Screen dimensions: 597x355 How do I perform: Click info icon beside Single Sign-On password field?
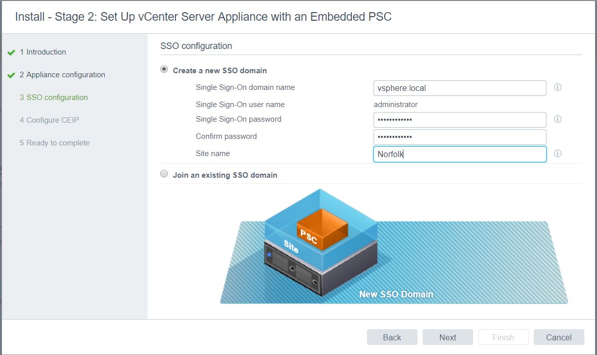pos(558,120)
